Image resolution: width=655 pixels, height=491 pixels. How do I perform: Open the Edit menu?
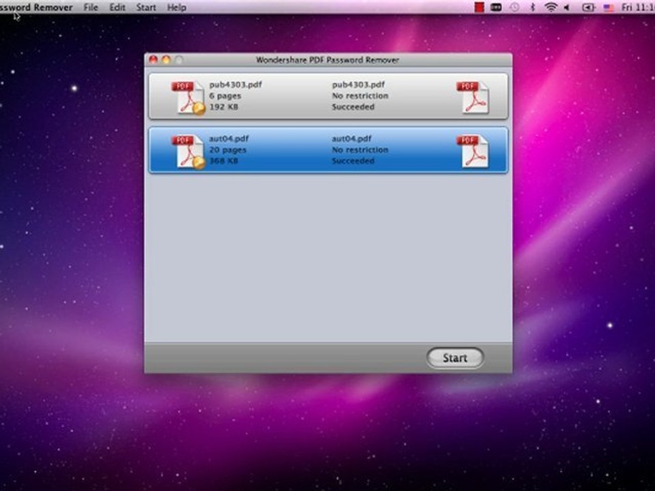[117, 8]
